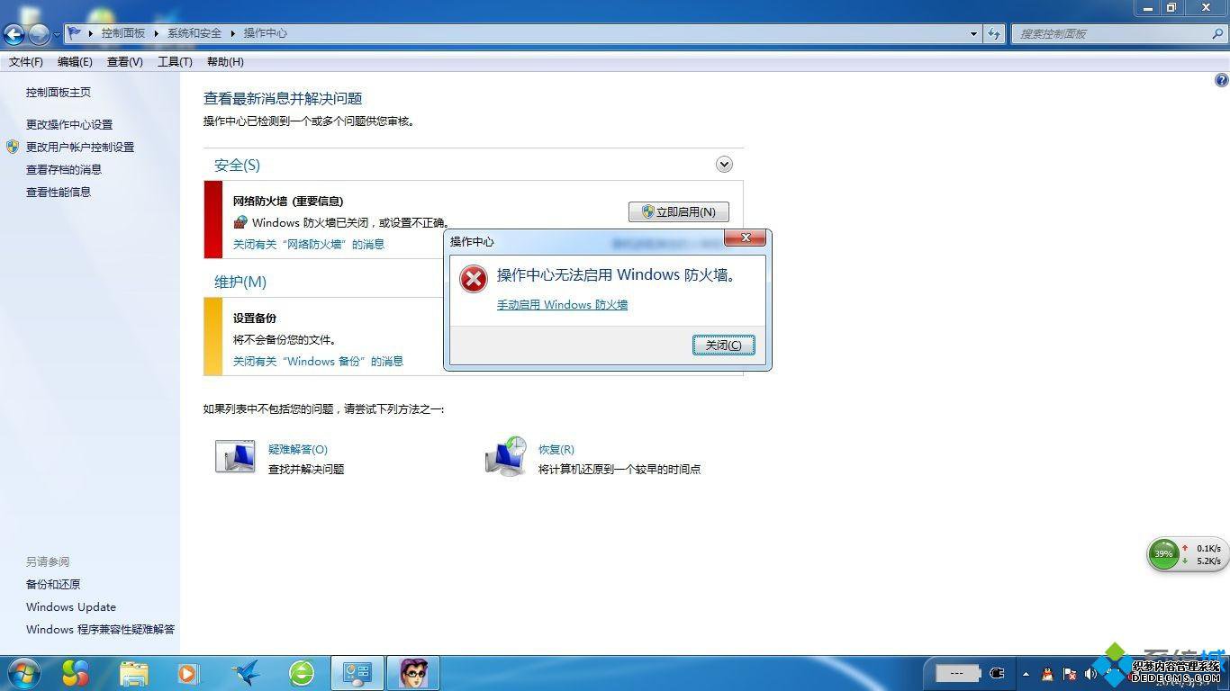Click the Back navigation arrow
Screen dimensions: 1230x691
(x=14, y=34)
